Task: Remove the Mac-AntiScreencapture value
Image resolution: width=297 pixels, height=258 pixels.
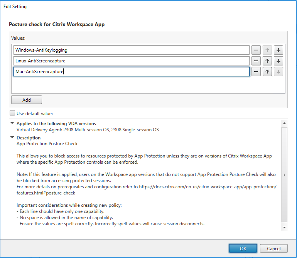Action: click(x=256, y=72)
